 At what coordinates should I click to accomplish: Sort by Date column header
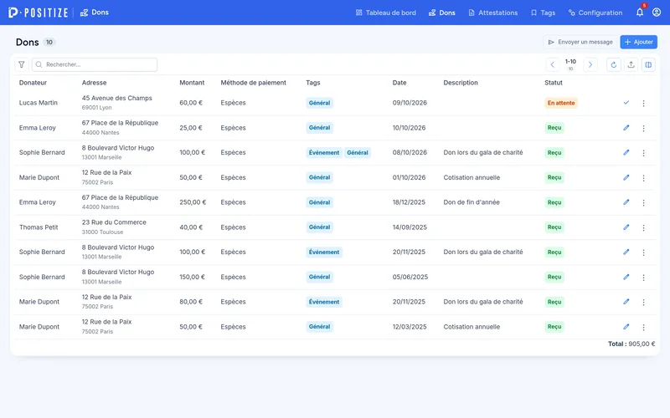coord(399,83)
